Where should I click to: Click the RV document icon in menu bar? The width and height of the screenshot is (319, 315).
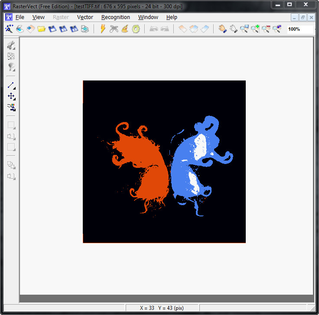coord(9,17)
